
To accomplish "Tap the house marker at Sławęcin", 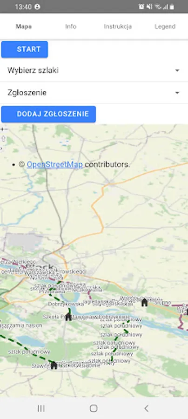I will point(54,365).
